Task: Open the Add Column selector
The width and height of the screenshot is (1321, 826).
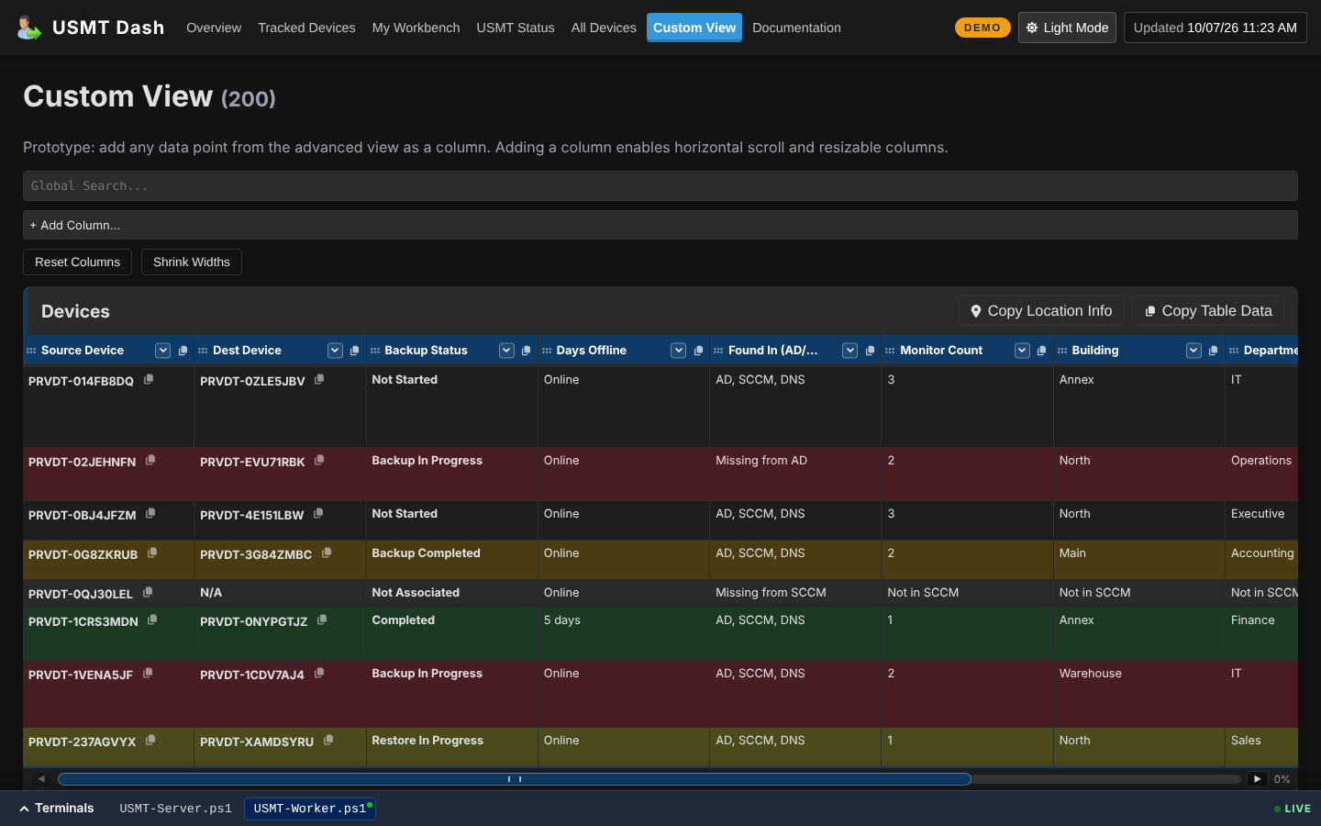Action: [x=660, y=225]
